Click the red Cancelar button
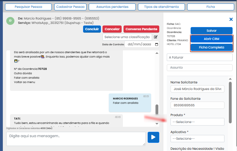Image resolution: width=237 pixels, height=151 pixels. pos(112,29)
